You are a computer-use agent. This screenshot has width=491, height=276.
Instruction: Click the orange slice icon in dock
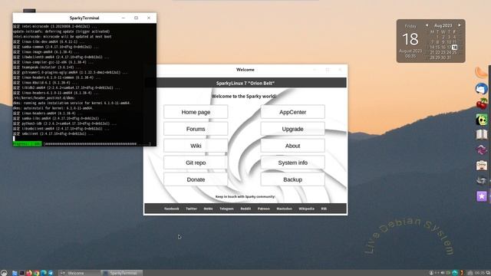(481, 73)
